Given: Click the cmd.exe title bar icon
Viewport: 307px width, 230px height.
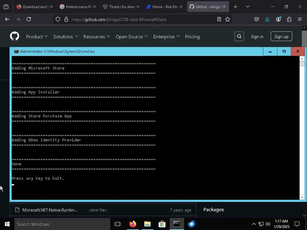Looking at the screenshot, I should click(16, 52).
